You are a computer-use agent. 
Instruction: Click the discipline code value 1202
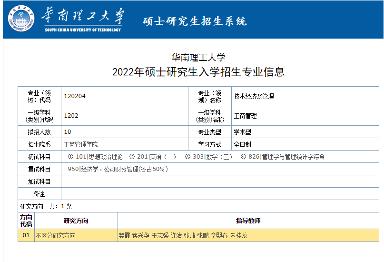pos(71,116)
